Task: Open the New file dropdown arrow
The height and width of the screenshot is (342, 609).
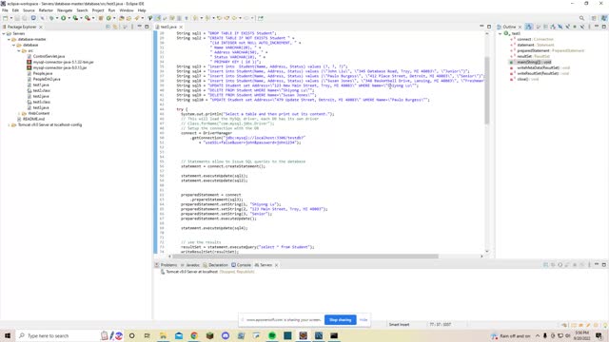Action: (x=10, y=18)
